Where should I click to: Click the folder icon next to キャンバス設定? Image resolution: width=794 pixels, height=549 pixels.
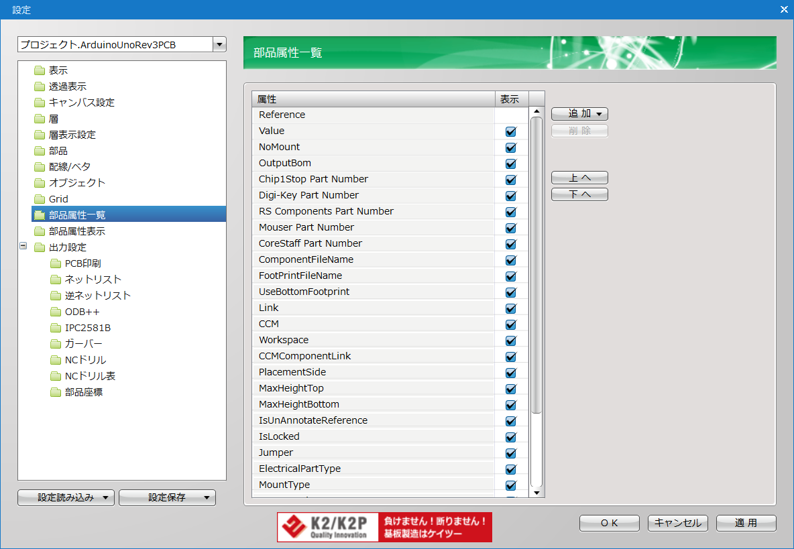point(39,103)
